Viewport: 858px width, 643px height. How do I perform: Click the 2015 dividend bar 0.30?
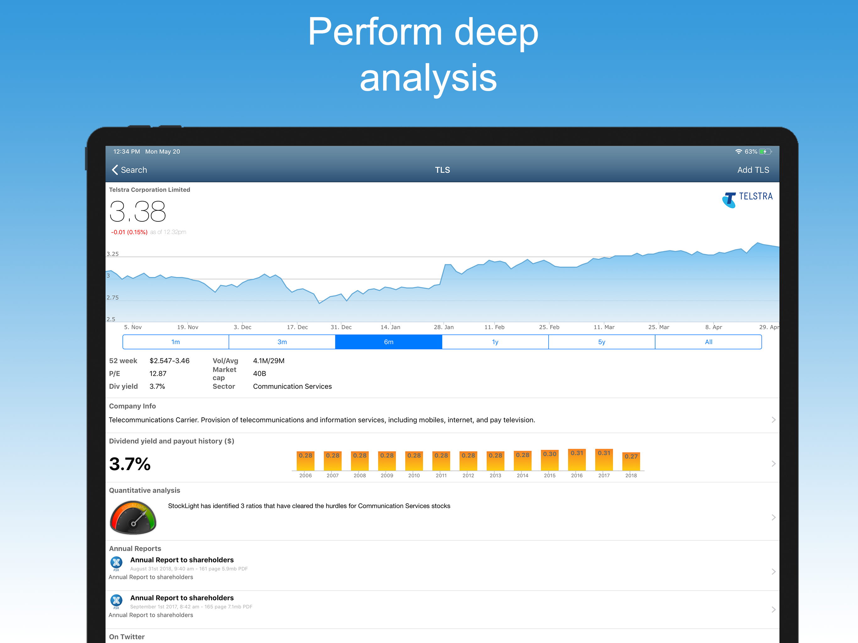[550, 460]
